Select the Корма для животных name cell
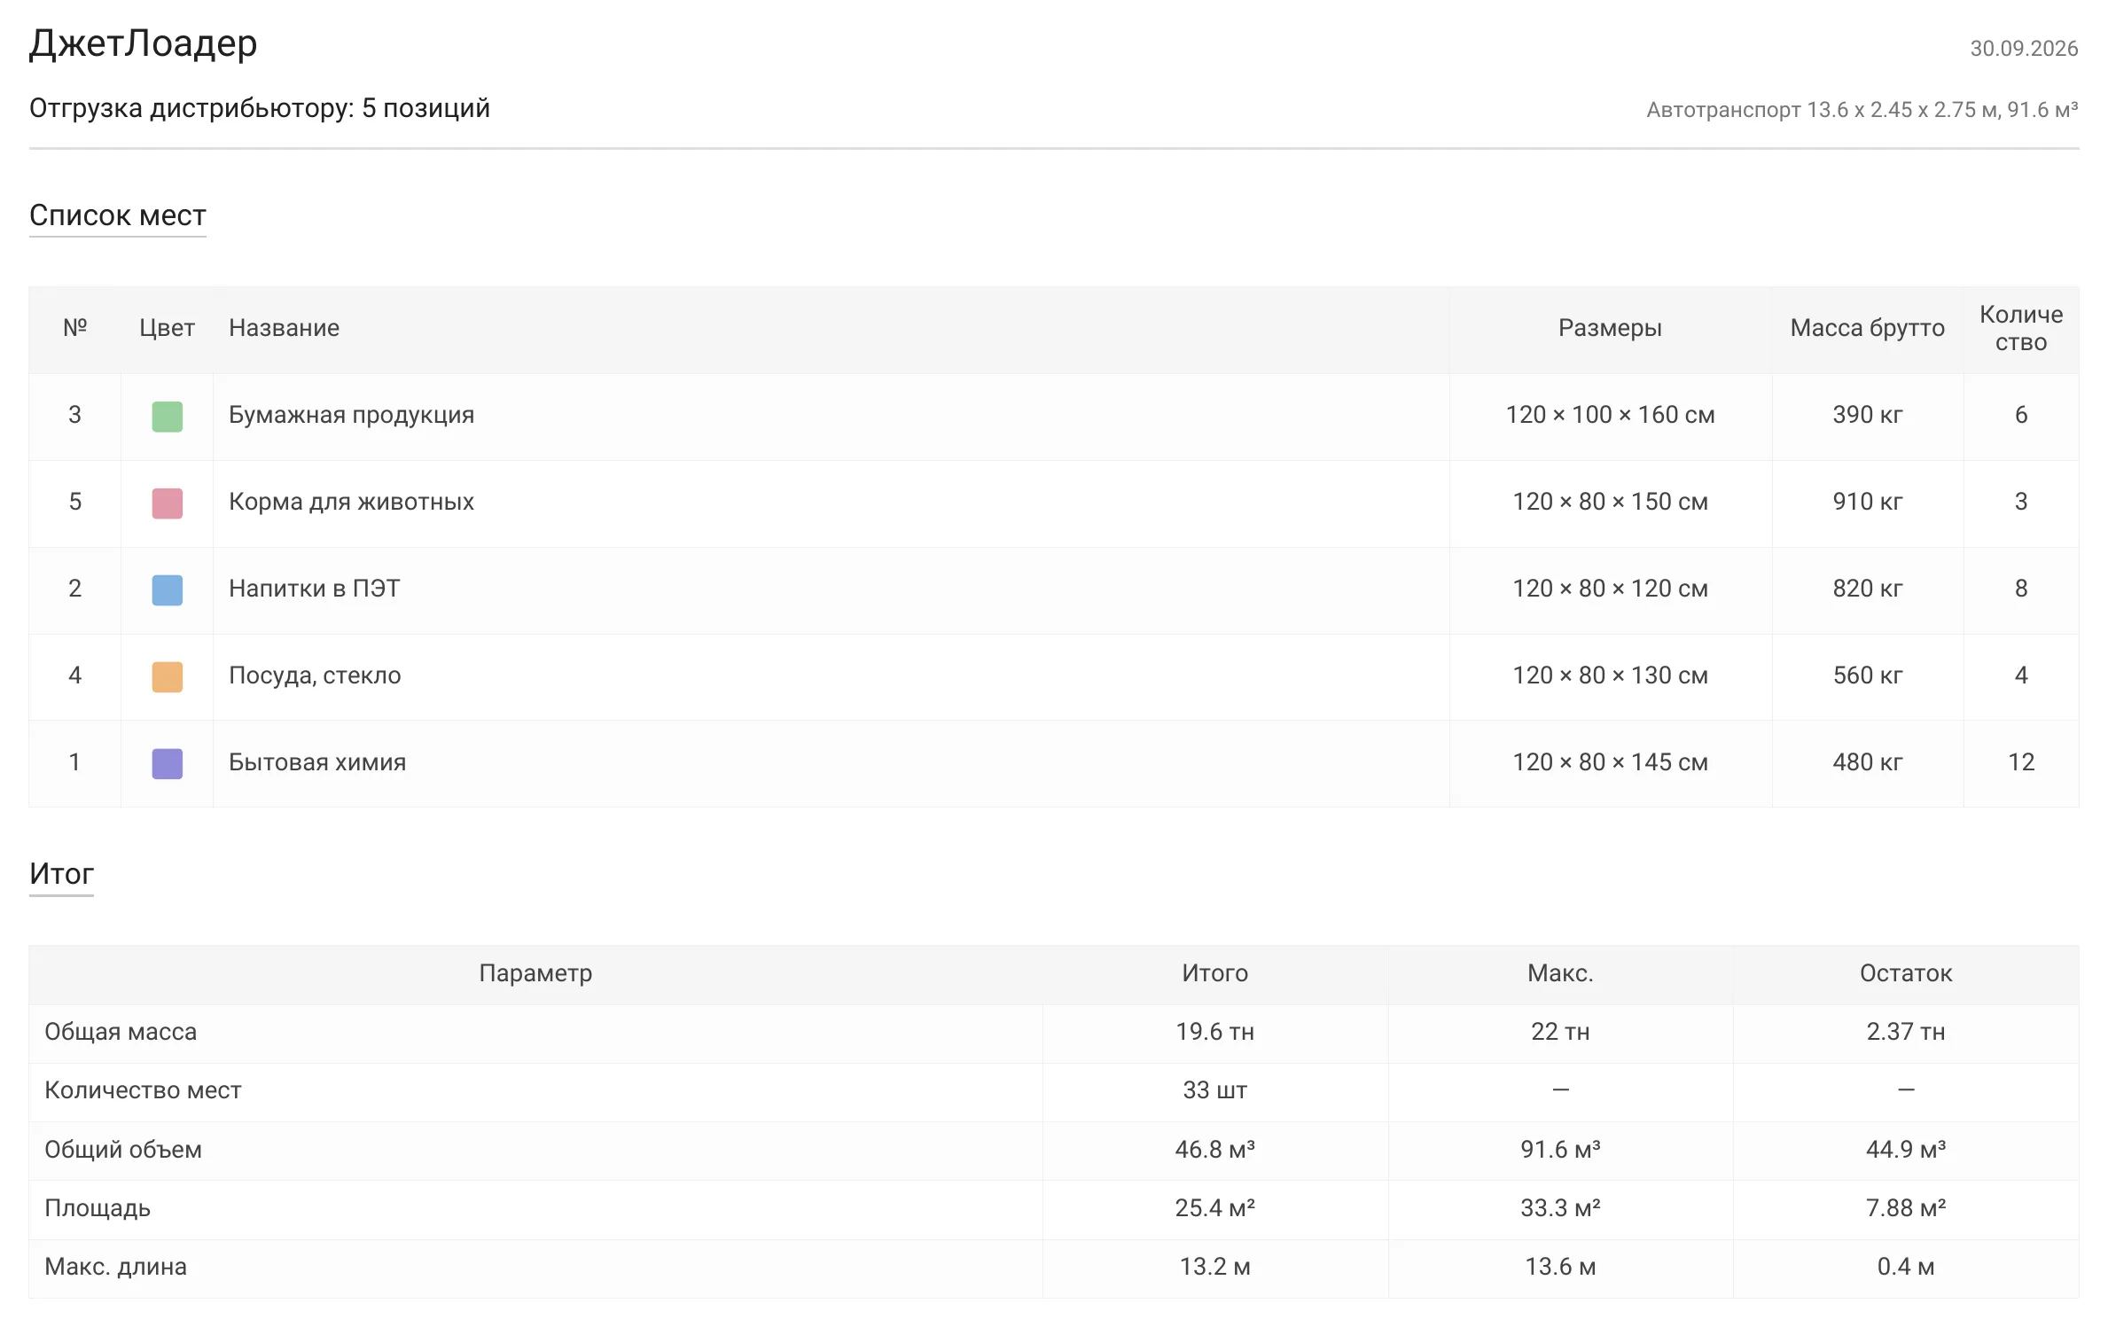 pos(831,503)
